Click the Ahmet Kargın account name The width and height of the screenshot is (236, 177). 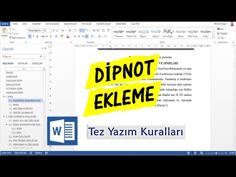click(x=220, y=24)
